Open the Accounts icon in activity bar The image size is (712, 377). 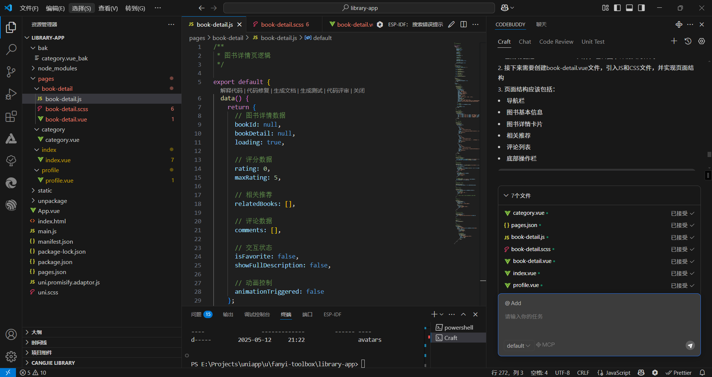pos(11,334)
